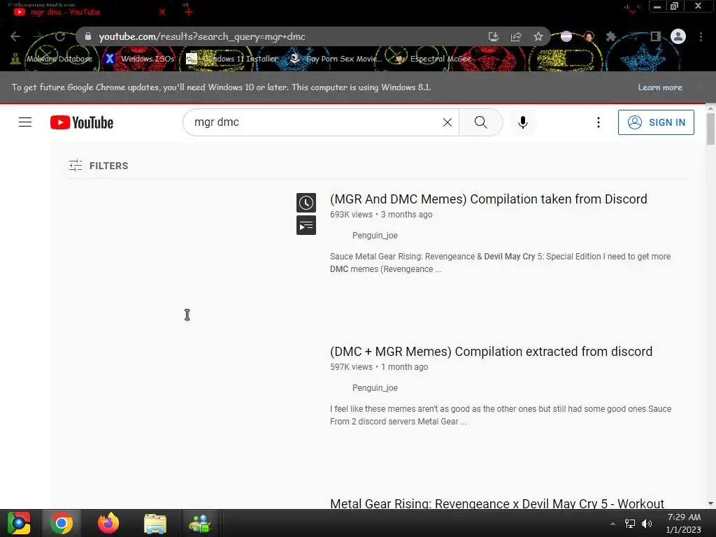716x537 pixels.
Task: Click the second video's description snippet
Action: point(501,415)
